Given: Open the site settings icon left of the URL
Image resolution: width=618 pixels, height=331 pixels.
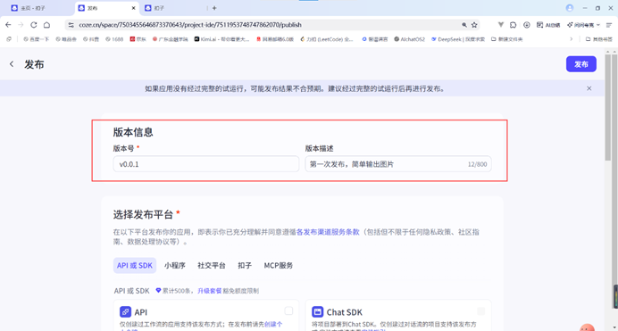Looking at the screenshot, I should [x=71, y=25].
